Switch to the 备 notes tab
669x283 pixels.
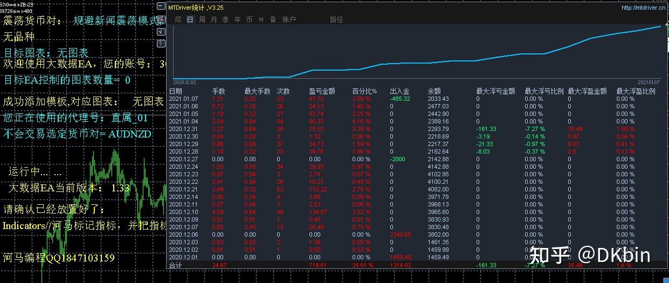[273, 19]
